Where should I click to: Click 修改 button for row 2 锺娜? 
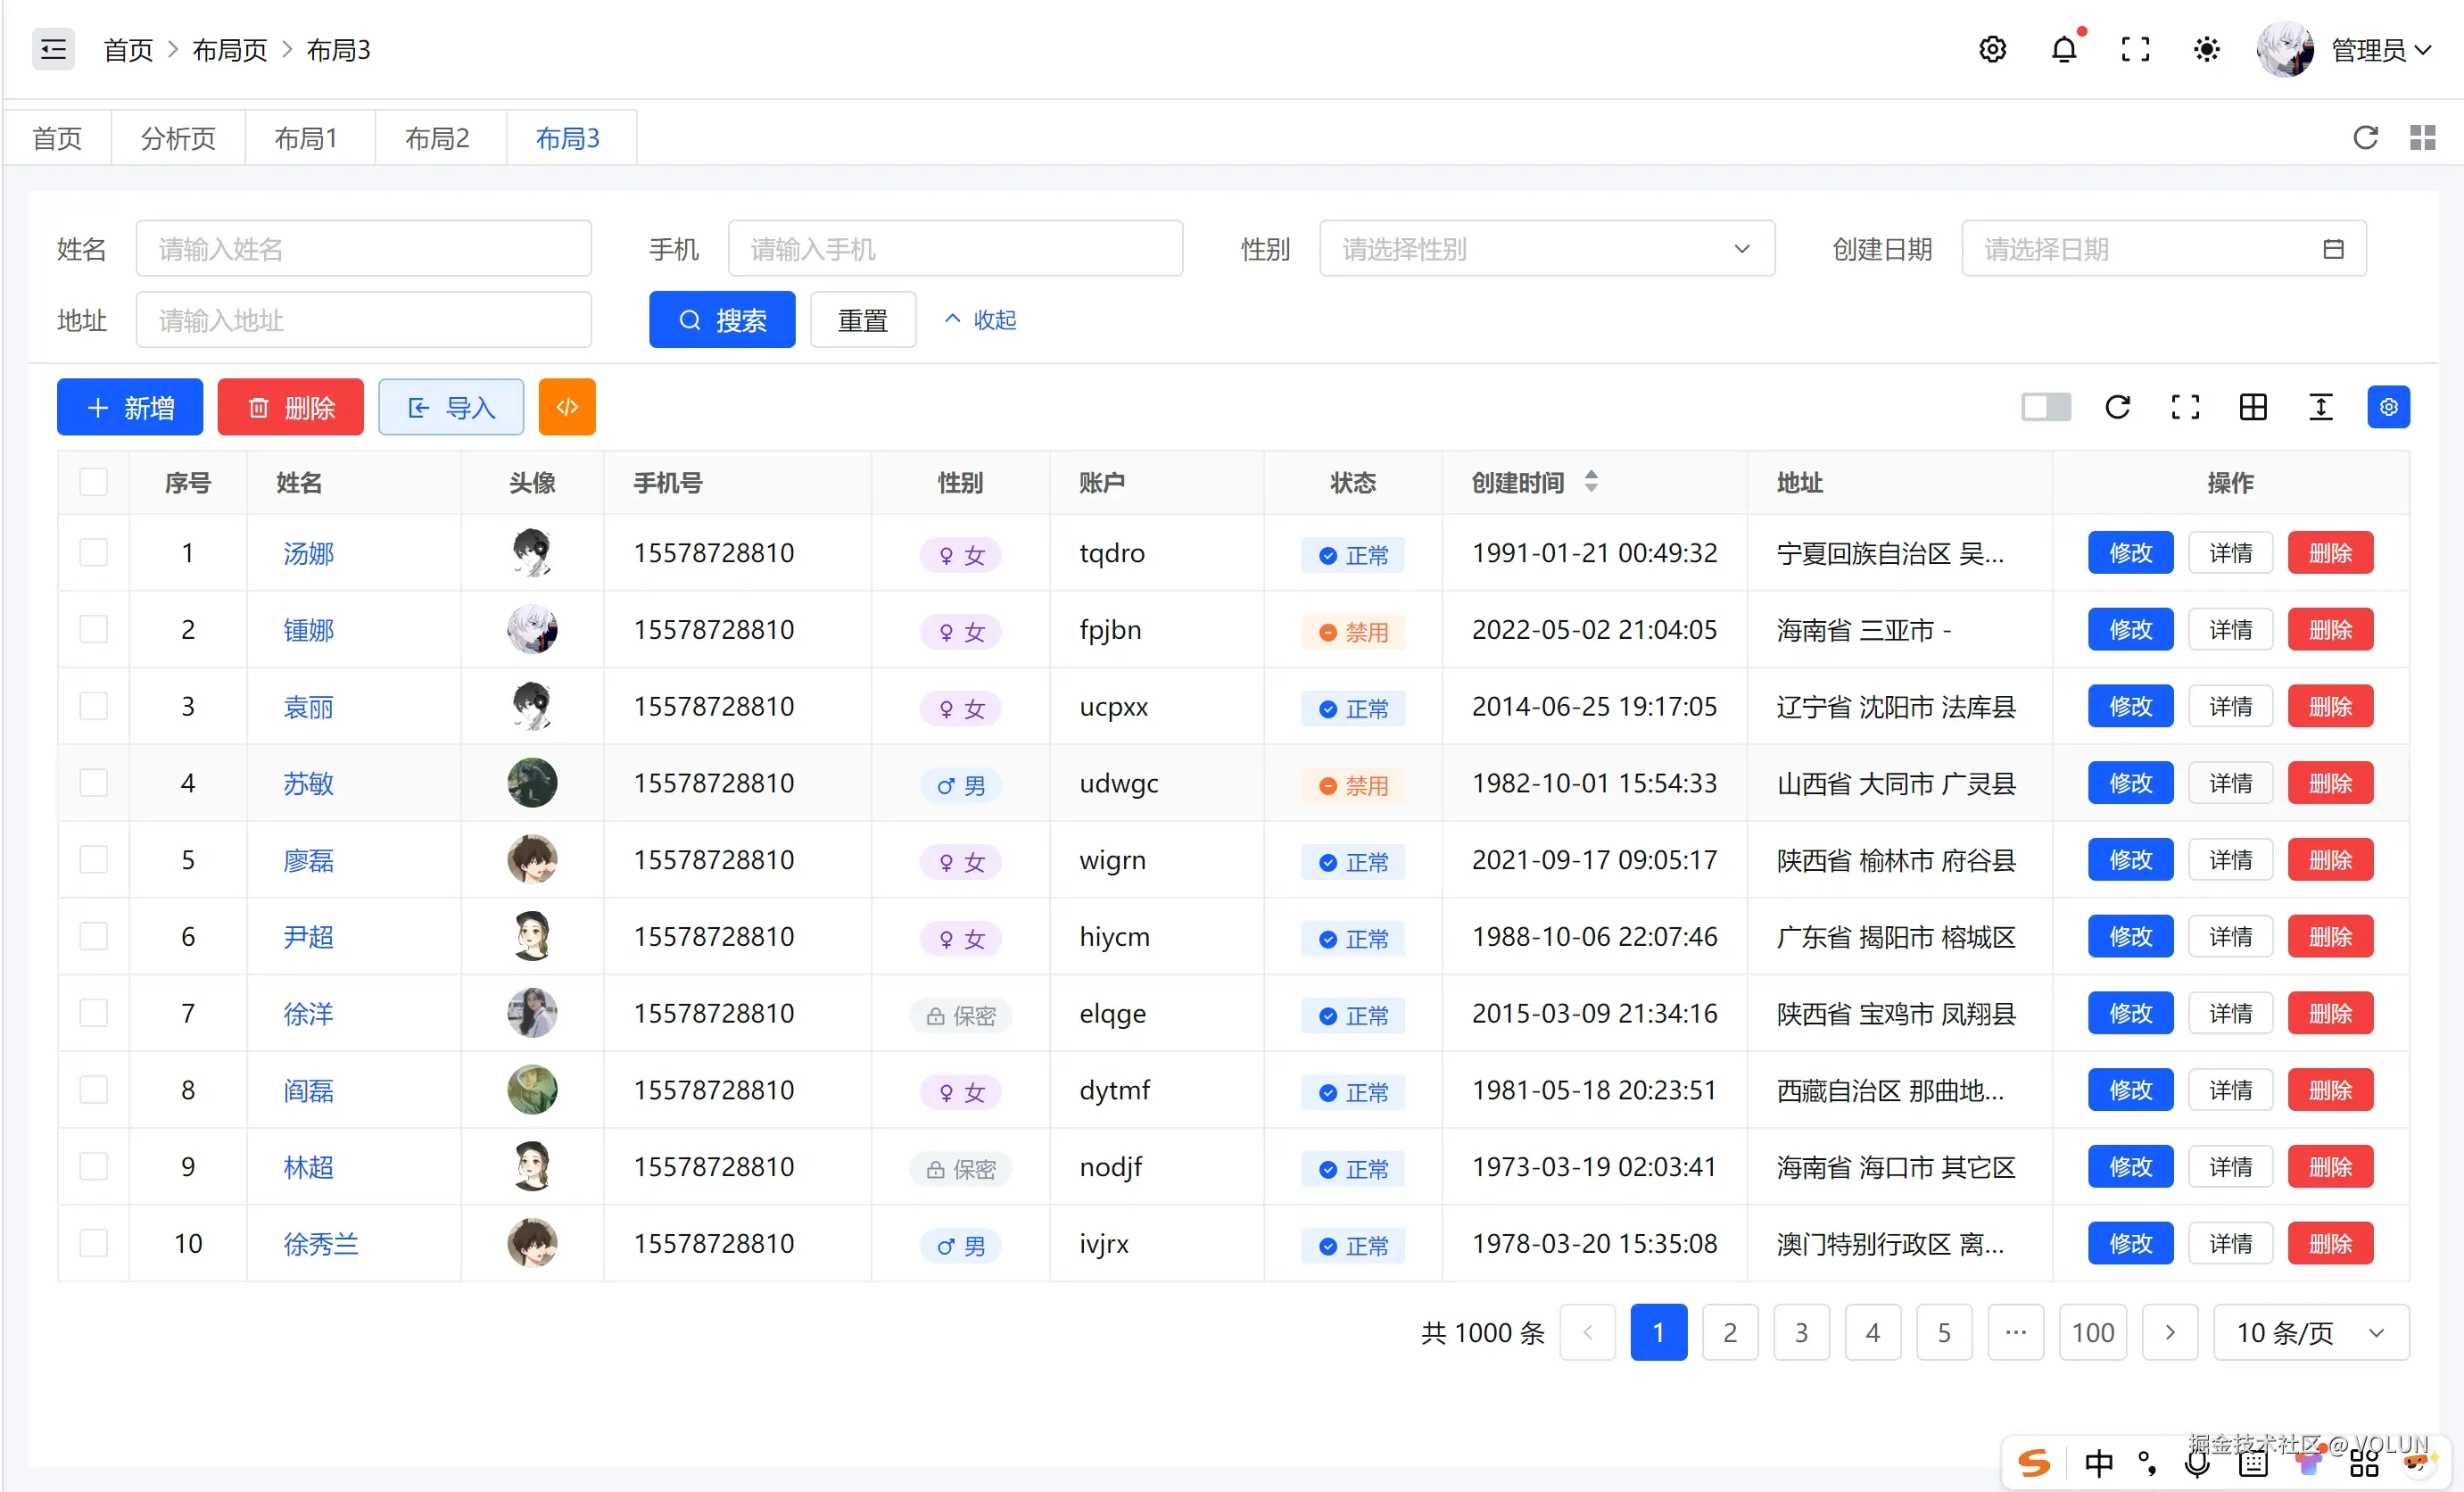tap(2130, 630)
